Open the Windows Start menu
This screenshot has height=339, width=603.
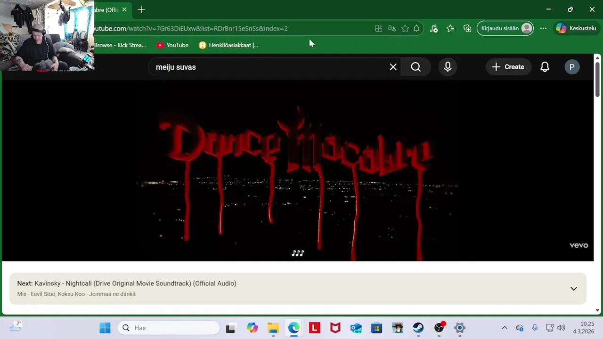coord(105,328)
